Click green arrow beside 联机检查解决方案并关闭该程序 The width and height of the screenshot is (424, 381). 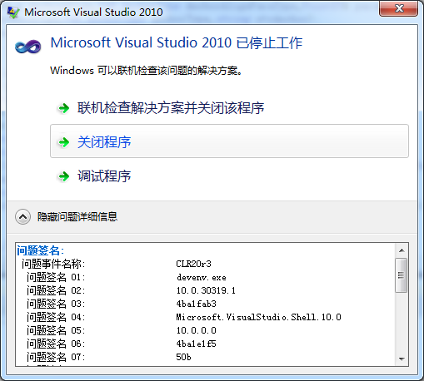(x=64, y=108)
